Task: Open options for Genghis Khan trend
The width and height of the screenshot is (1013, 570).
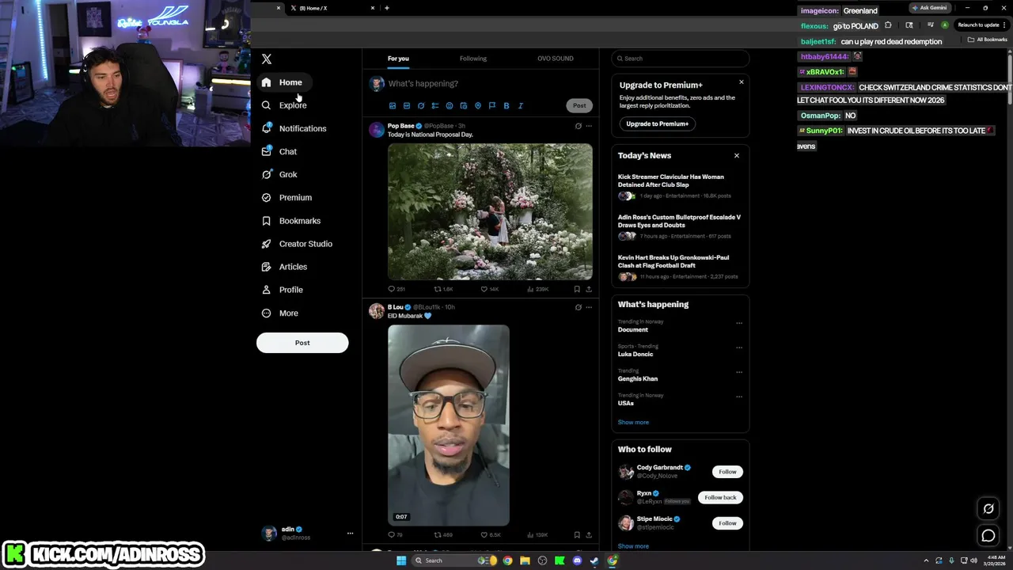Action: pos(739,372)
